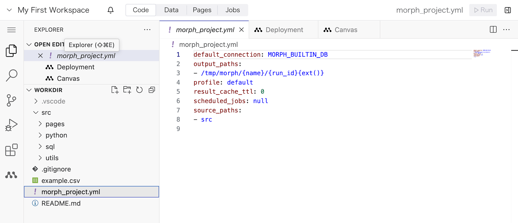Click 'profile' key on line 4
The width and height of the screenshot is (518, 223).
coord(206,83)
